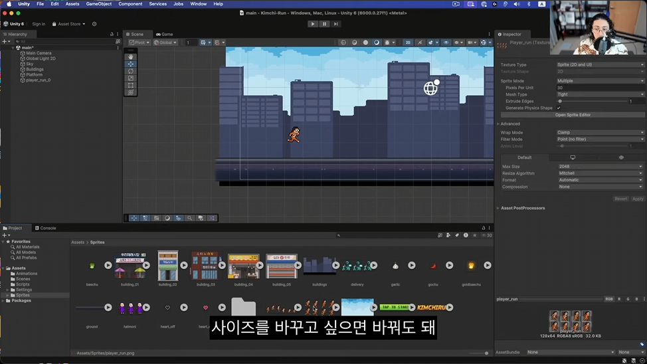Click the Open Sprite Editor button
The height and width of the screenshot is (364, 647).
coord(573,115)
